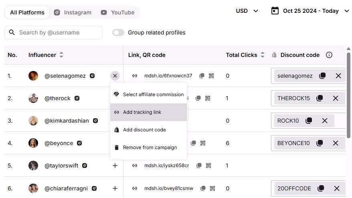Click the Instagram badge next to @therock
This screenshot has width=352, height=198.
tap(77, 98)
